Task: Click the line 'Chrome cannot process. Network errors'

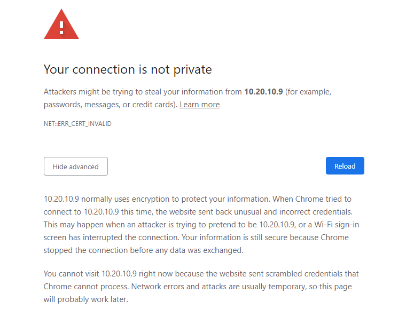Action: click(198, 287)
